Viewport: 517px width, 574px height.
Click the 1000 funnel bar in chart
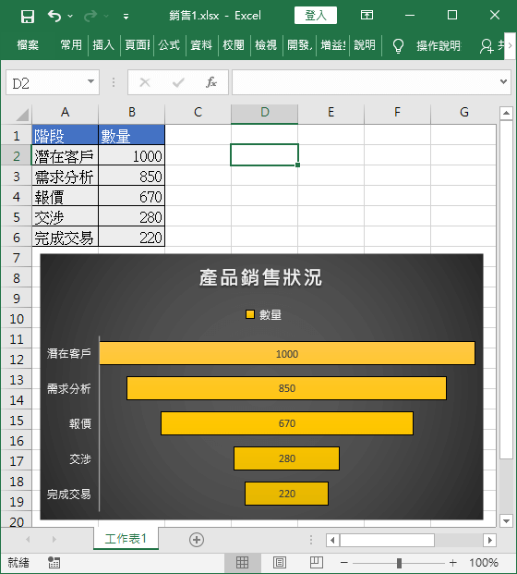click(287, 353)
